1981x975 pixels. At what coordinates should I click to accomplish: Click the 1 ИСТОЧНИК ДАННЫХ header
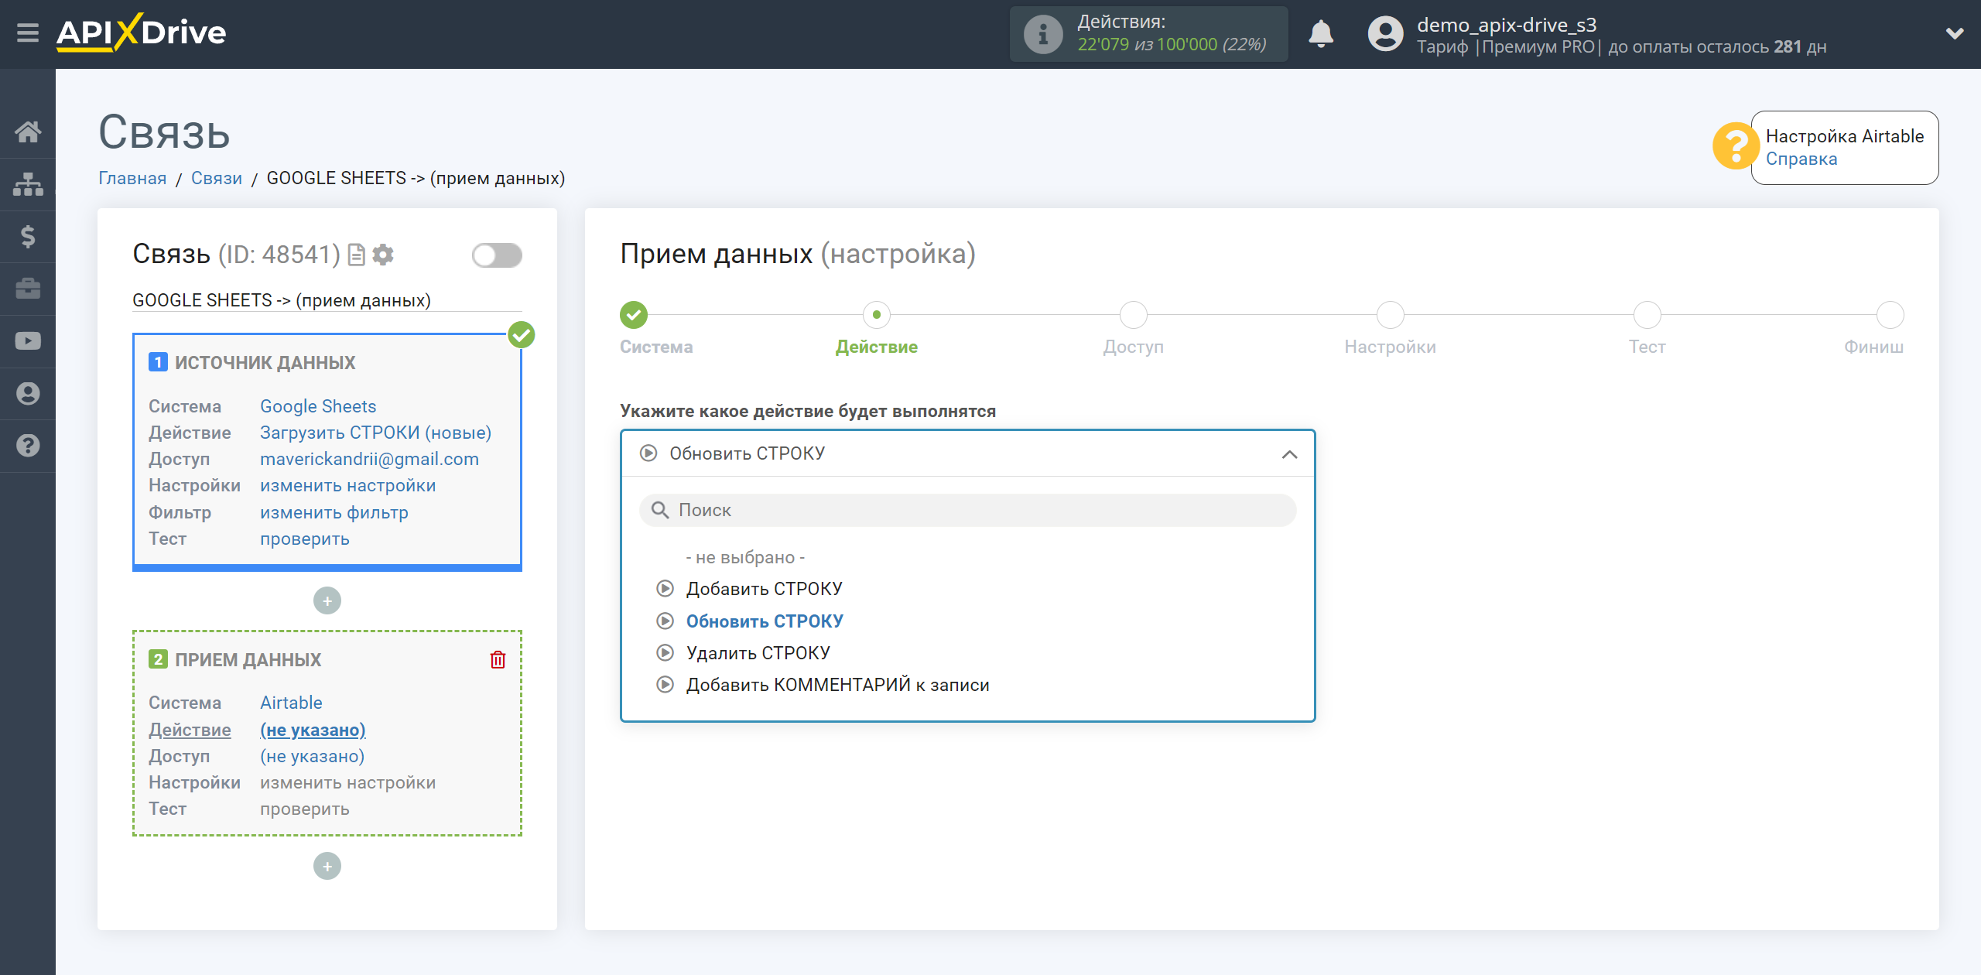click(251, 363)
